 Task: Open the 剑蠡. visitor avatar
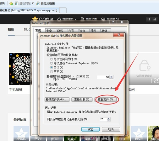(x=72, y=138)
